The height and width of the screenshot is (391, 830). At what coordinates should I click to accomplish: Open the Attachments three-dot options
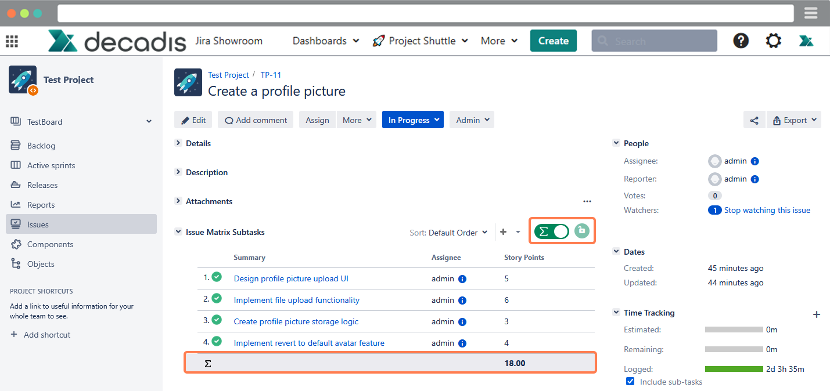click(587, 201)
